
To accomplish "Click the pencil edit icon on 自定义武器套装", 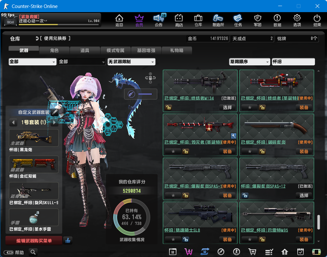I will [55, 112].
